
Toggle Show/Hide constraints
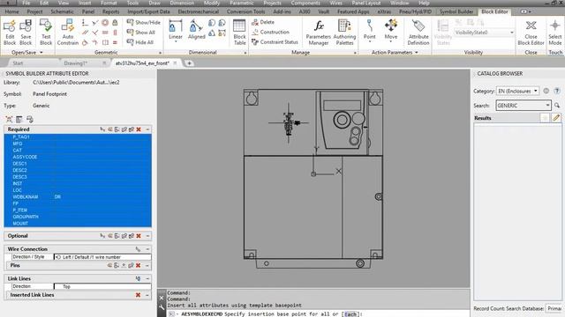pyautogui.click(x=144, y=22)
